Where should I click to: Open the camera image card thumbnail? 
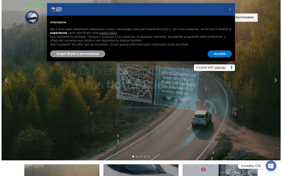(220, 170)
